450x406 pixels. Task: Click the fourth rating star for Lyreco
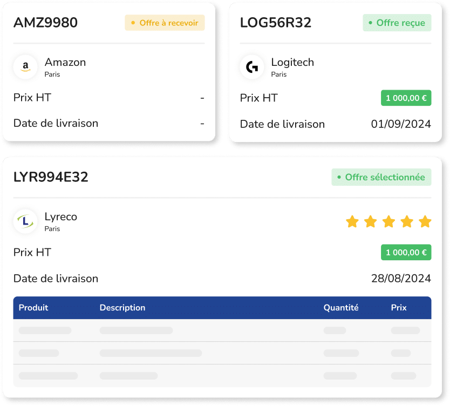[407, 221]
